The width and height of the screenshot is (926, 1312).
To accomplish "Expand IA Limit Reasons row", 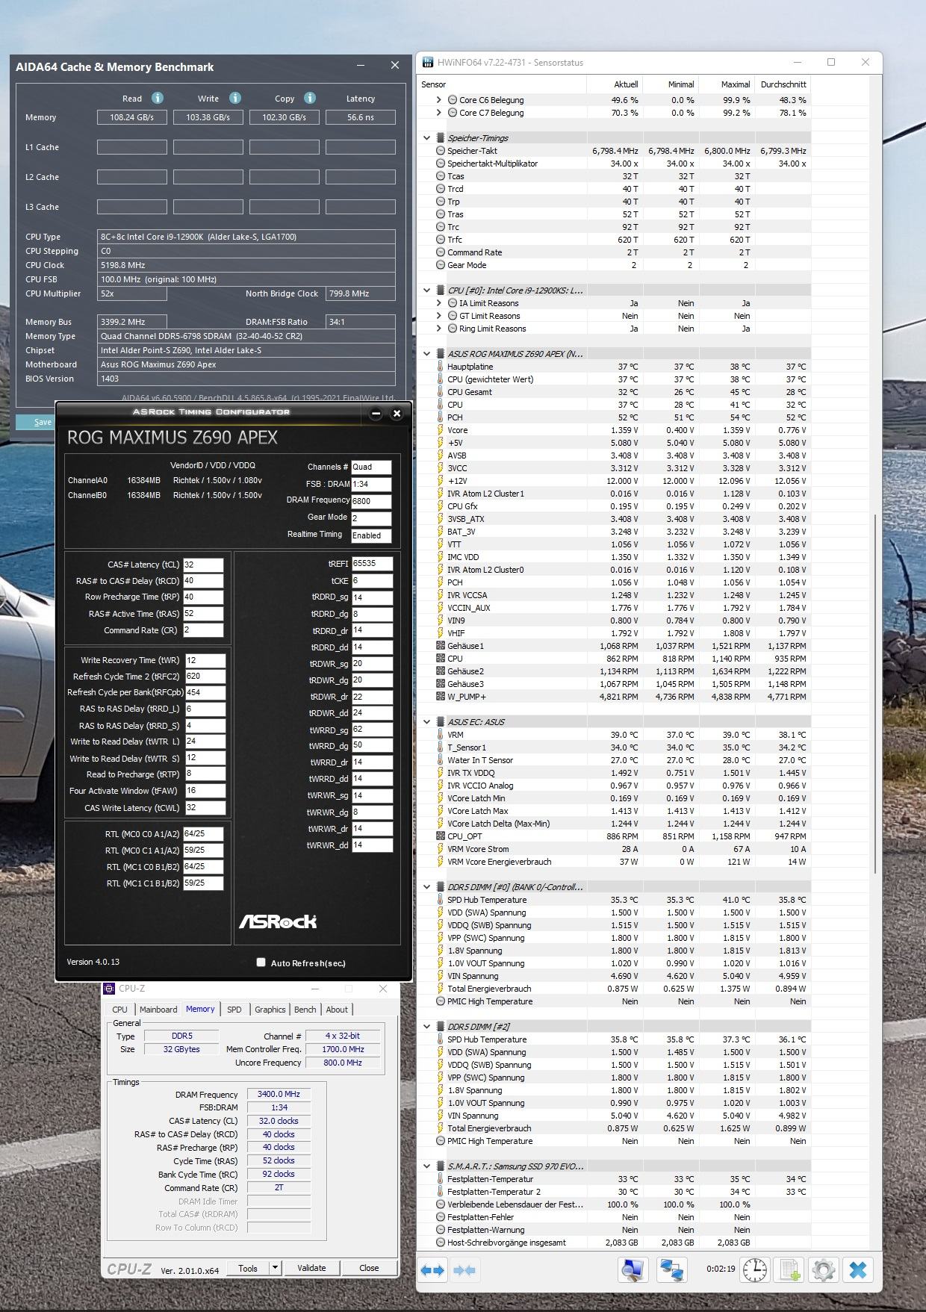I will point(439,303).
